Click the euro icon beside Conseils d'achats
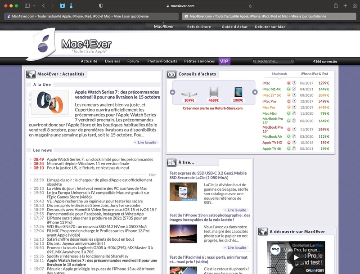The width and height of the screenshot is (360, 274). pos(171,74)
